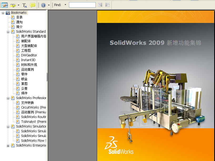Open the 运动算例 (Premium) bookmark

(x=34, y=112)
